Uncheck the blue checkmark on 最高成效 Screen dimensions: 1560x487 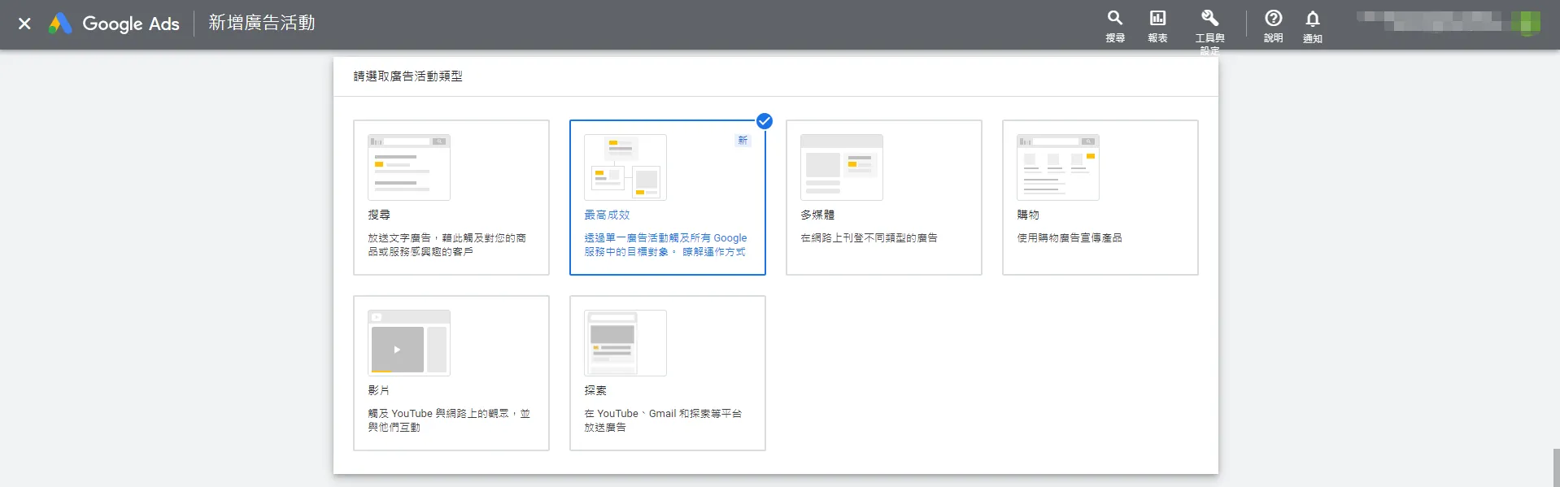764,121
